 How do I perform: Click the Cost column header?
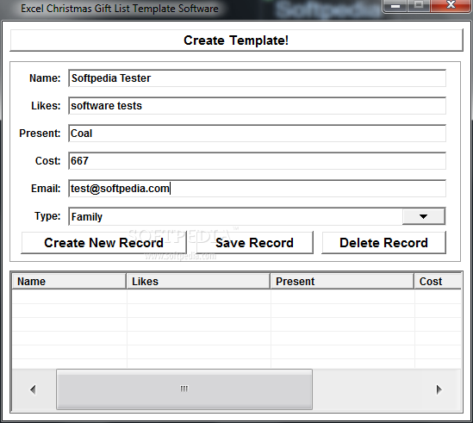[x=438, y=281]
